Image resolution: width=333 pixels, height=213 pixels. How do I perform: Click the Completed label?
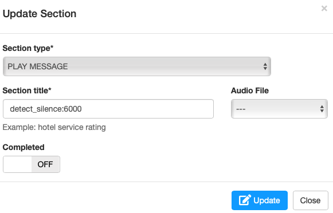pos(23,147)
